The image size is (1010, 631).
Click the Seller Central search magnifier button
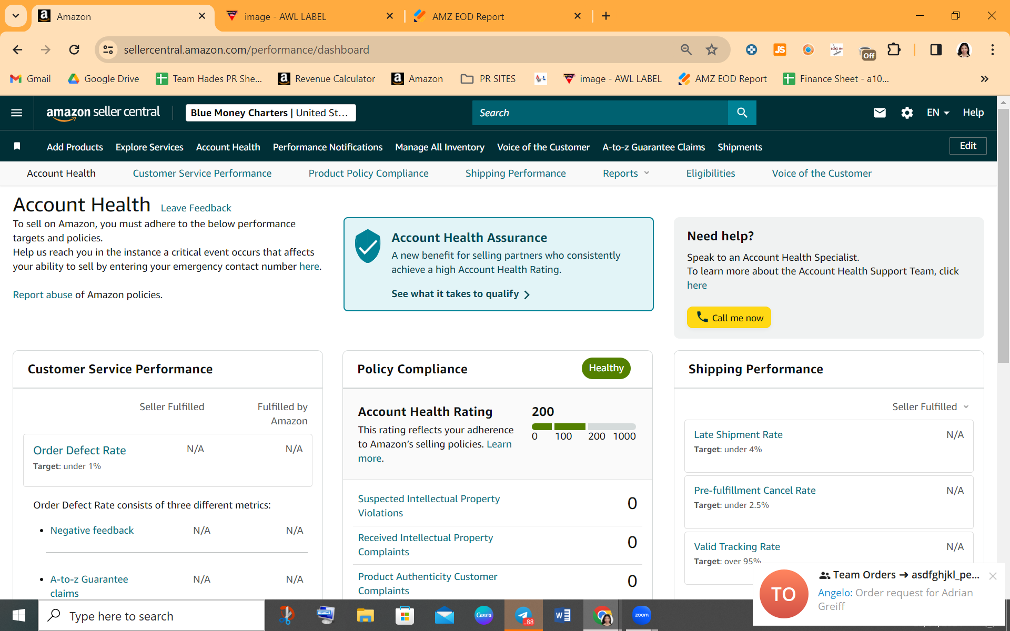[x=742, y=113]
